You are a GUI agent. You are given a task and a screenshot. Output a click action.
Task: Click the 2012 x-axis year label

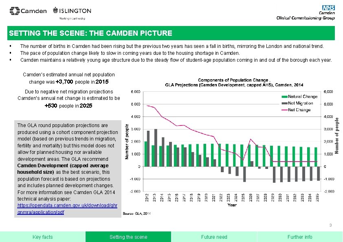(147, 197)
